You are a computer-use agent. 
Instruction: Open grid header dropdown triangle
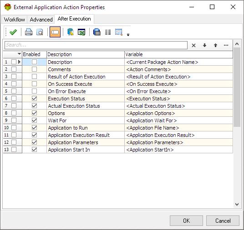pyautogui.click(x=19, y=54)
